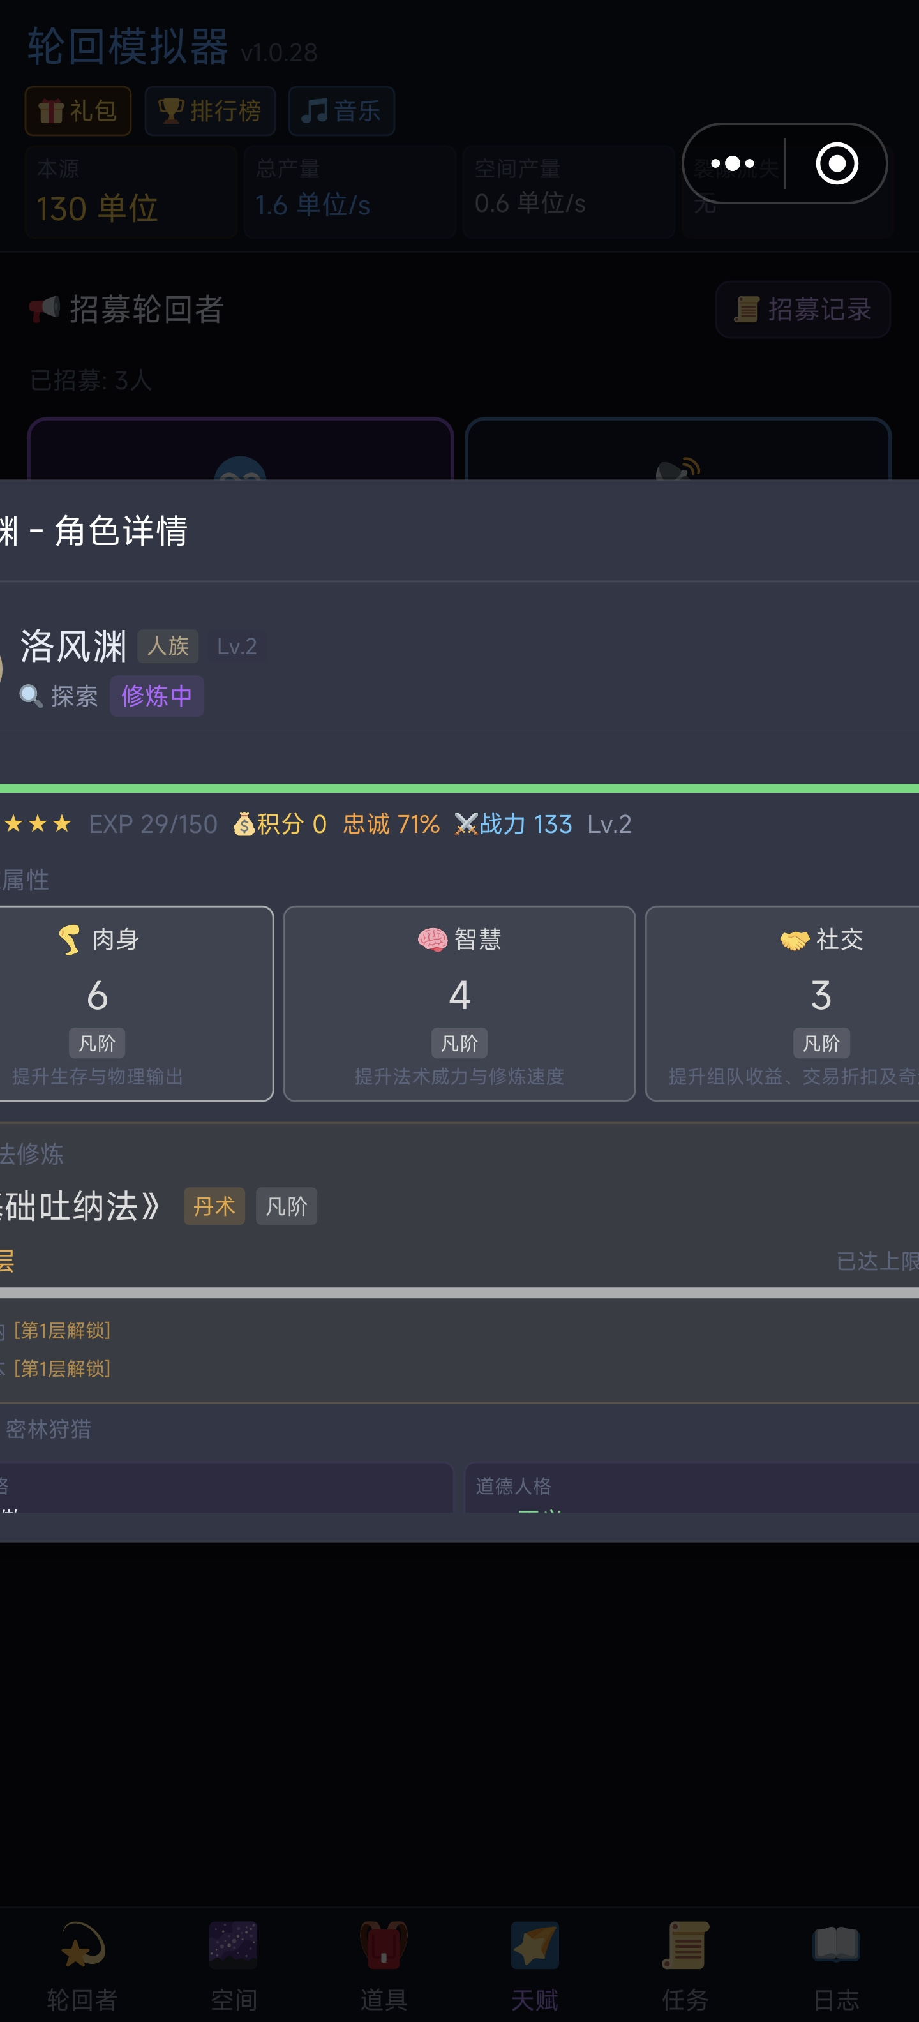Click the 修炼中 status badge

[x=157, y=696]
